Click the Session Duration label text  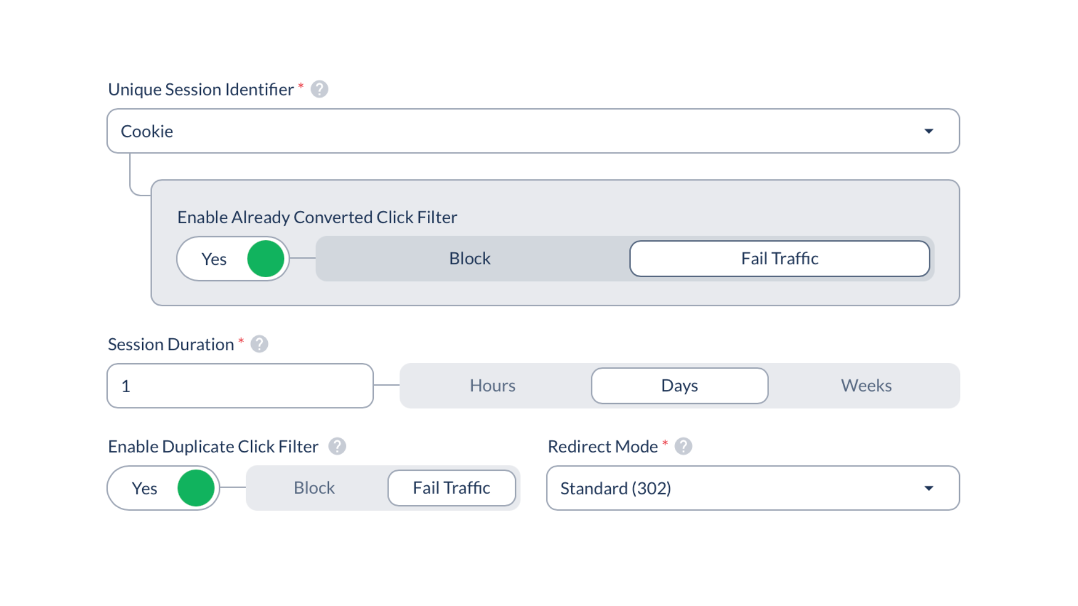171,344
